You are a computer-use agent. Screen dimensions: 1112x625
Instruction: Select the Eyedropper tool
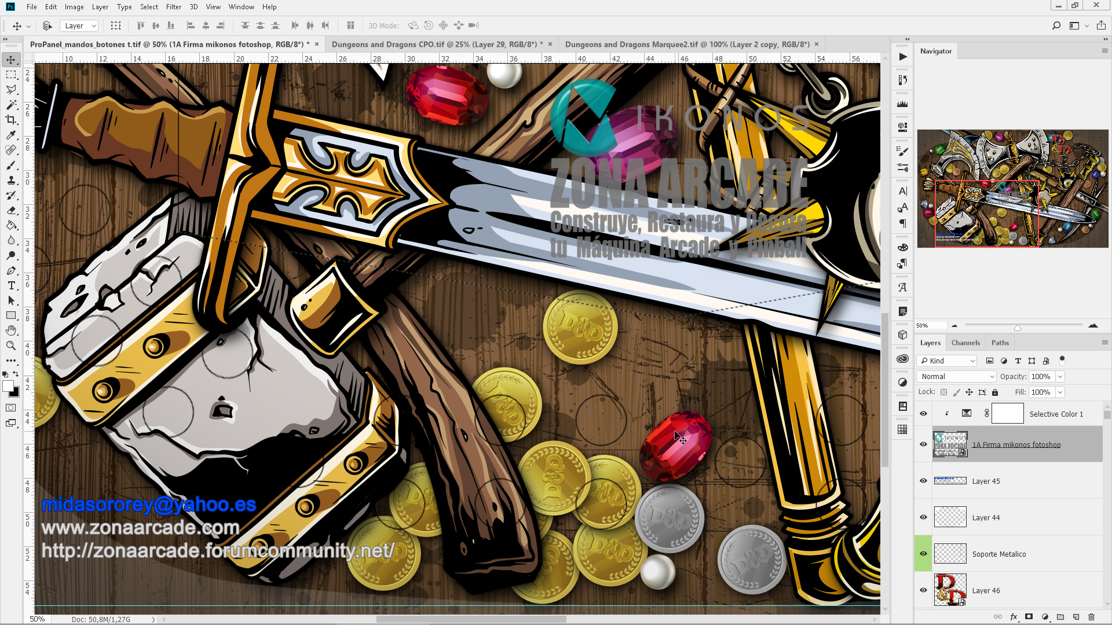coord(12,135)
